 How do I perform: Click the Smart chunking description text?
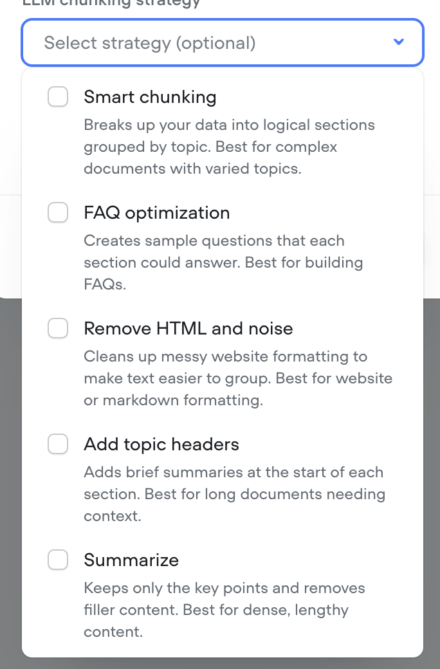[229, 147]
